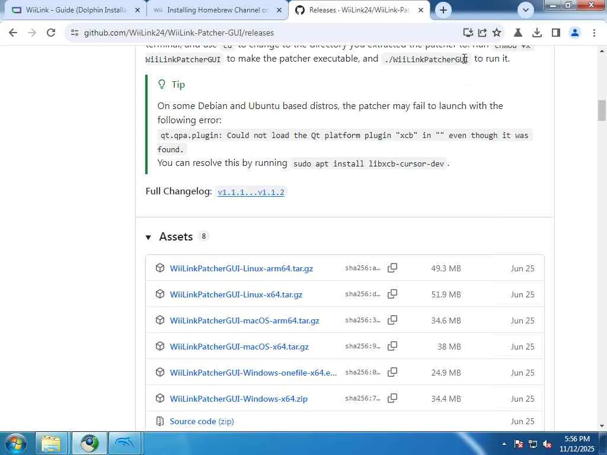The height and width of the screenshot is (455, 607).
Task: Open the taskbar clock and date
Action: 577,444
